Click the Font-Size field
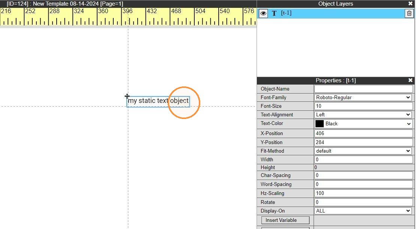The height and width of the screenshot is (229, 416). [x=363, y=106]
